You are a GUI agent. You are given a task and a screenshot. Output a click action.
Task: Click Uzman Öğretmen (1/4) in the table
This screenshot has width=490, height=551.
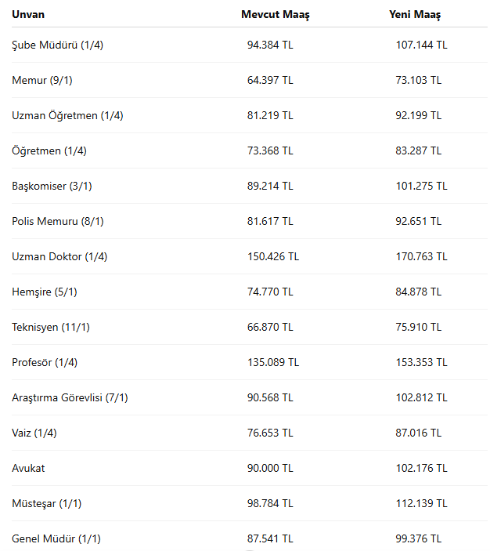pyautogui.click(x=67, y=116)
